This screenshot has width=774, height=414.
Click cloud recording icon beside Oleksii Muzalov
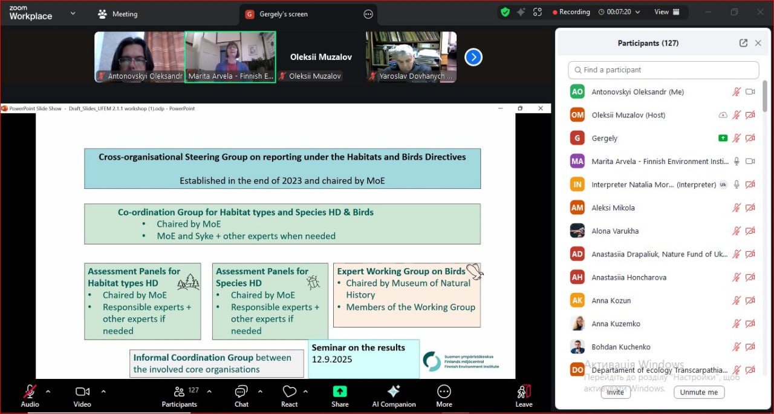pos(723,115)
